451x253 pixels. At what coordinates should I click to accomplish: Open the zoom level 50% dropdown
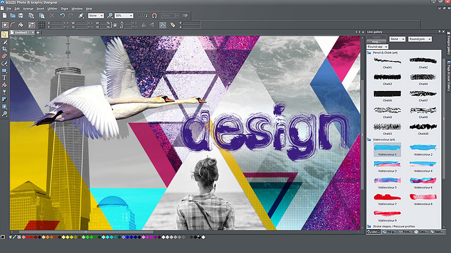point(124,16)
